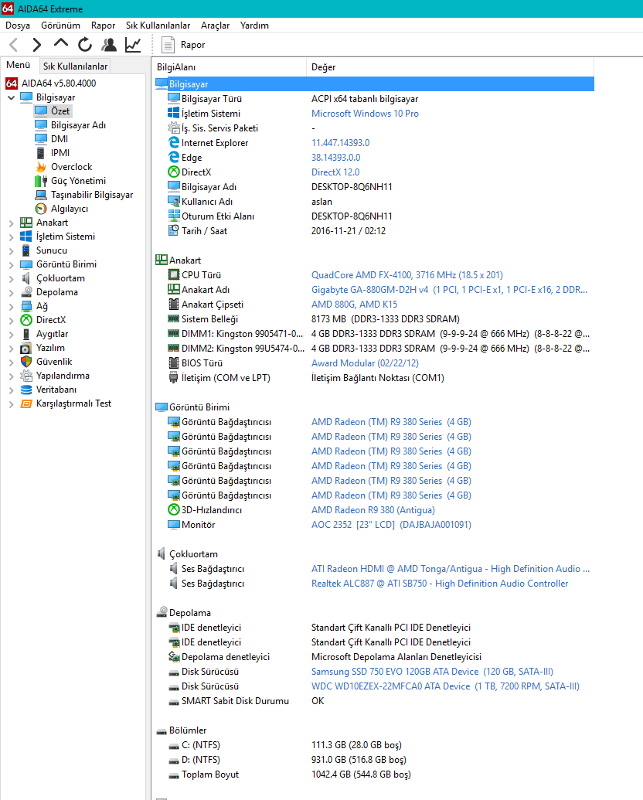Open the Sık Kullanılanlar menu in the menu bar
This screenshot has height=800, width=643.
(158, 25)
